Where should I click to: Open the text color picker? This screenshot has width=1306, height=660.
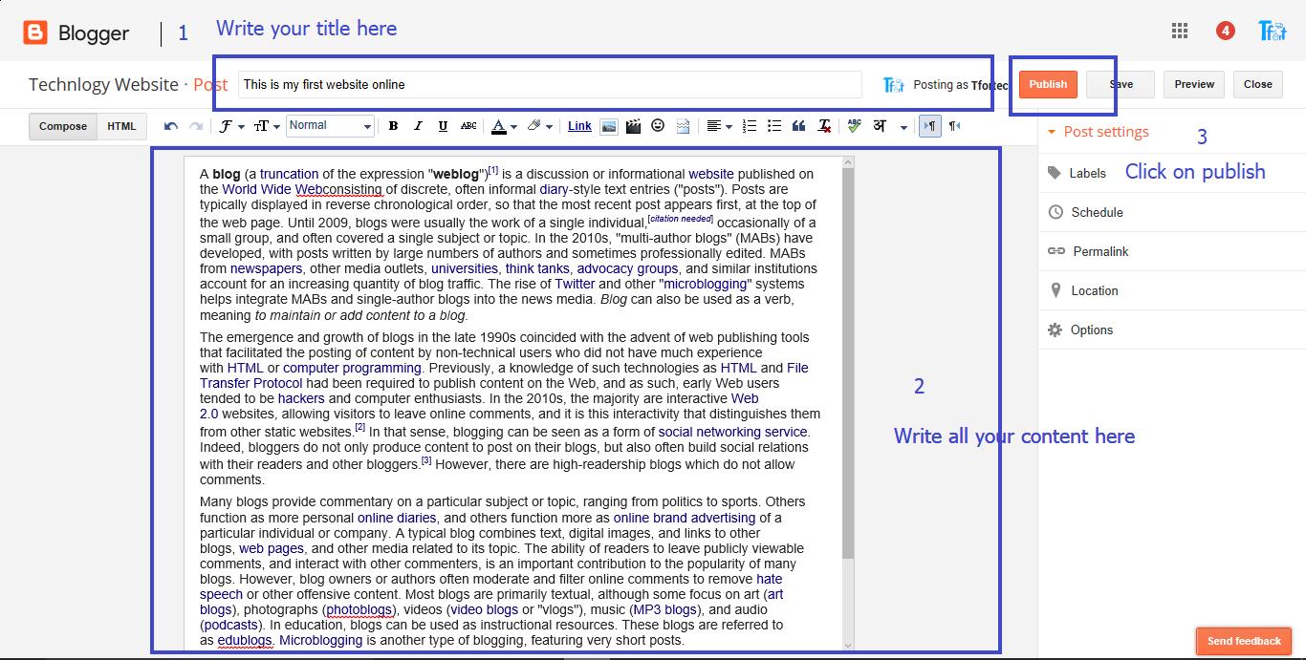[503, 126]
